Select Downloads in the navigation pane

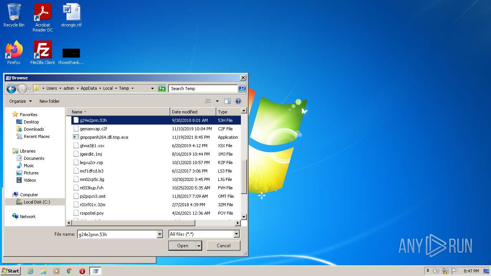pyautogui.click(x=34, y=129)
